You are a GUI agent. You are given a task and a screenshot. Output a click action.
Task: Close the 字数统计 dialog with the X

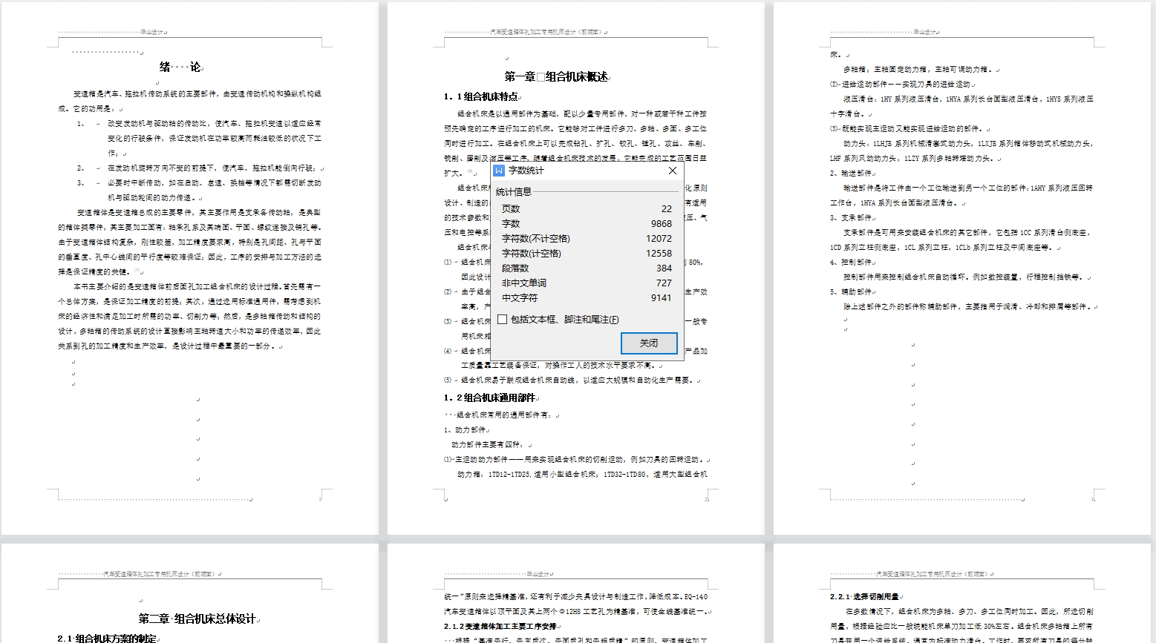pos(673,171)
